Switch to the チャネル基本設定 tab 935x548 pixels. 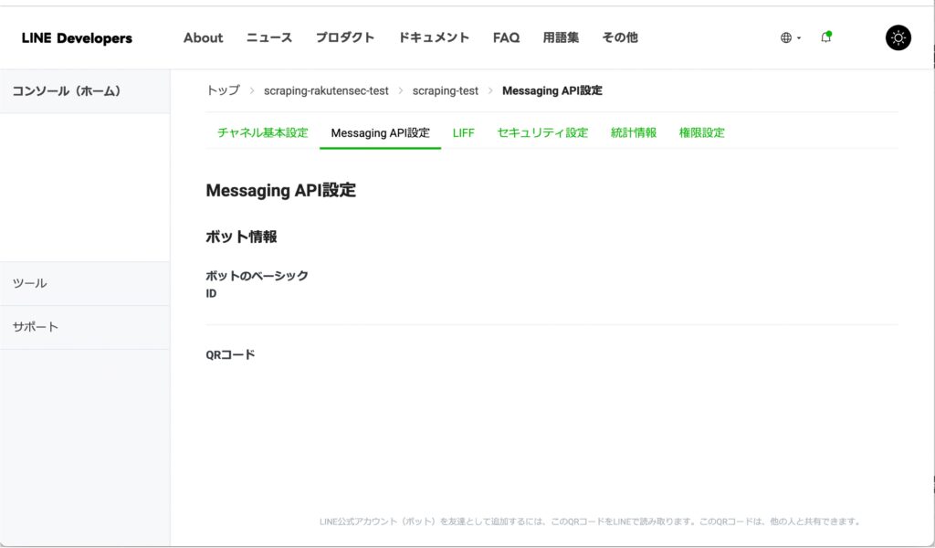[x=262, y=132]
